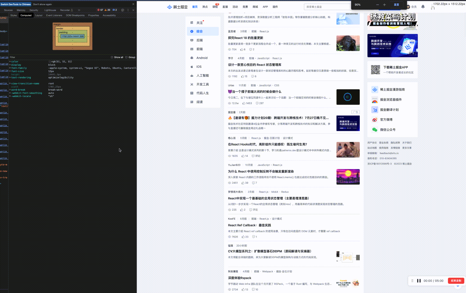Click the red error count badge 67

[100, 10]
